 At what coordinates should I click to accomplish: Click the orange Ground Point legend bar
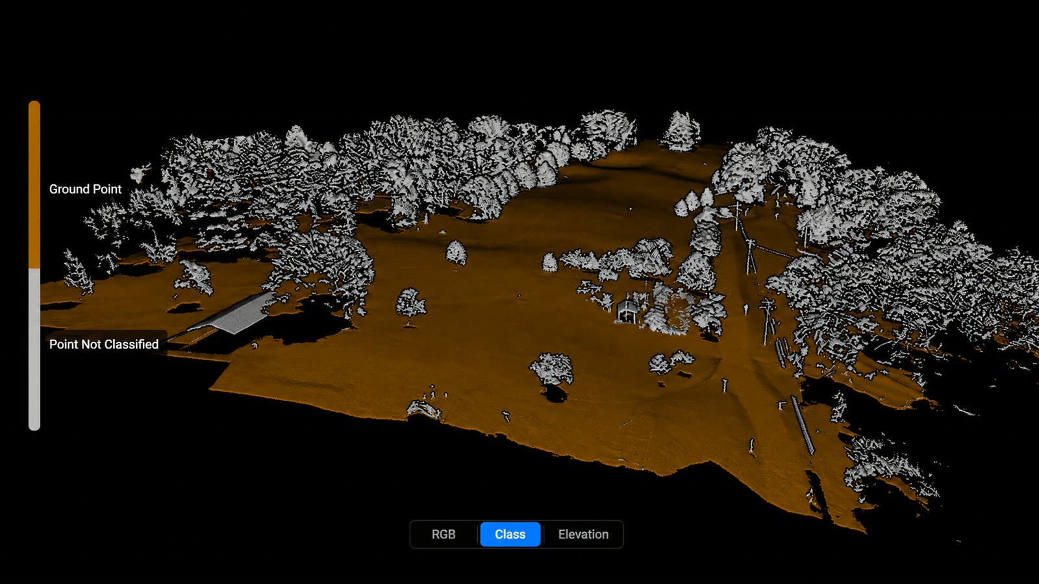(34, 185)
